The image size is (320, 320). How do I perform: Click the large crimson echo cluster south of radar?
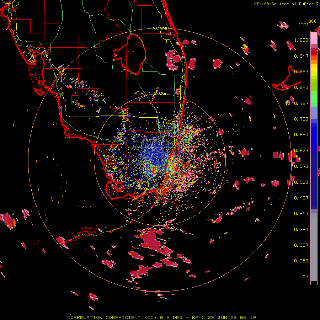(x=153, y=241)
